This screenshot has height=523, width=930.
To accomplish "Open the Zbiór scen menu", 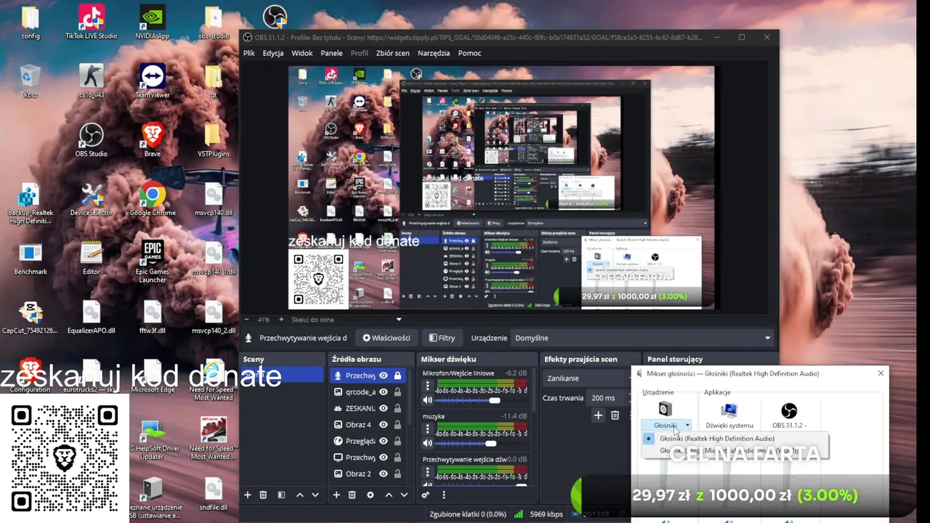I will (392, 53).
